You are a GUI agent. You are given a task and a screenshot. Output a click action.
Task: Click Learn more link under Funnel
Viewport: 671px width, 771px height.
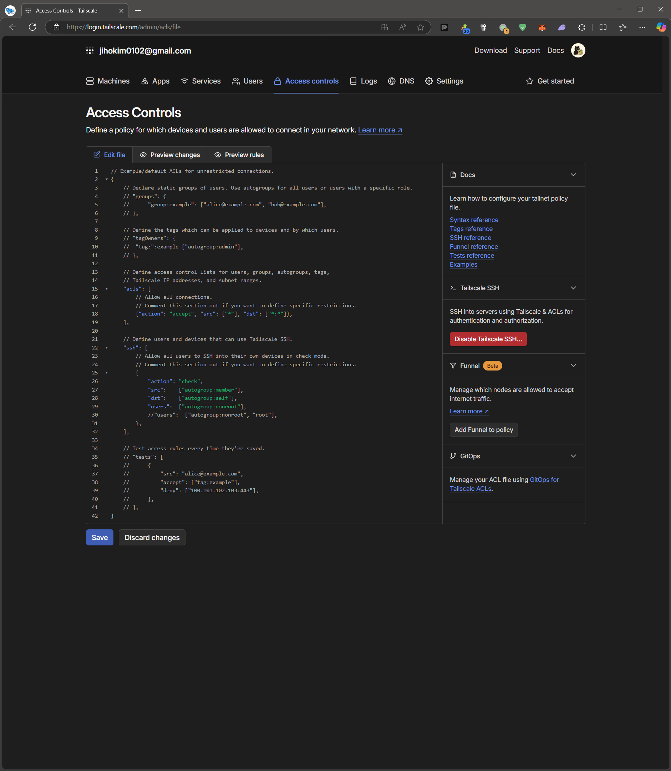pos(469,411)
